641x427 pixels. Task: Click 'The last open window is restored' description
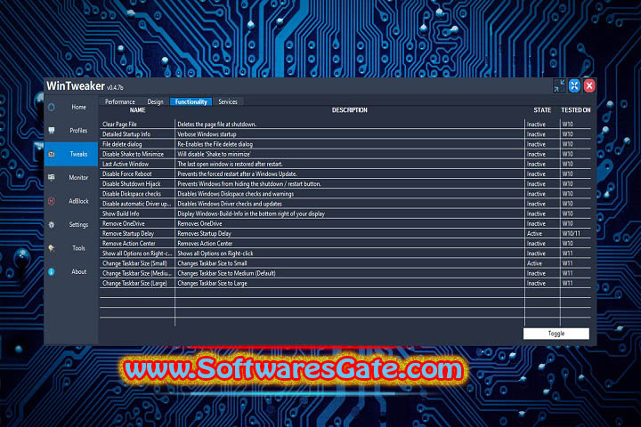point(230,164)
